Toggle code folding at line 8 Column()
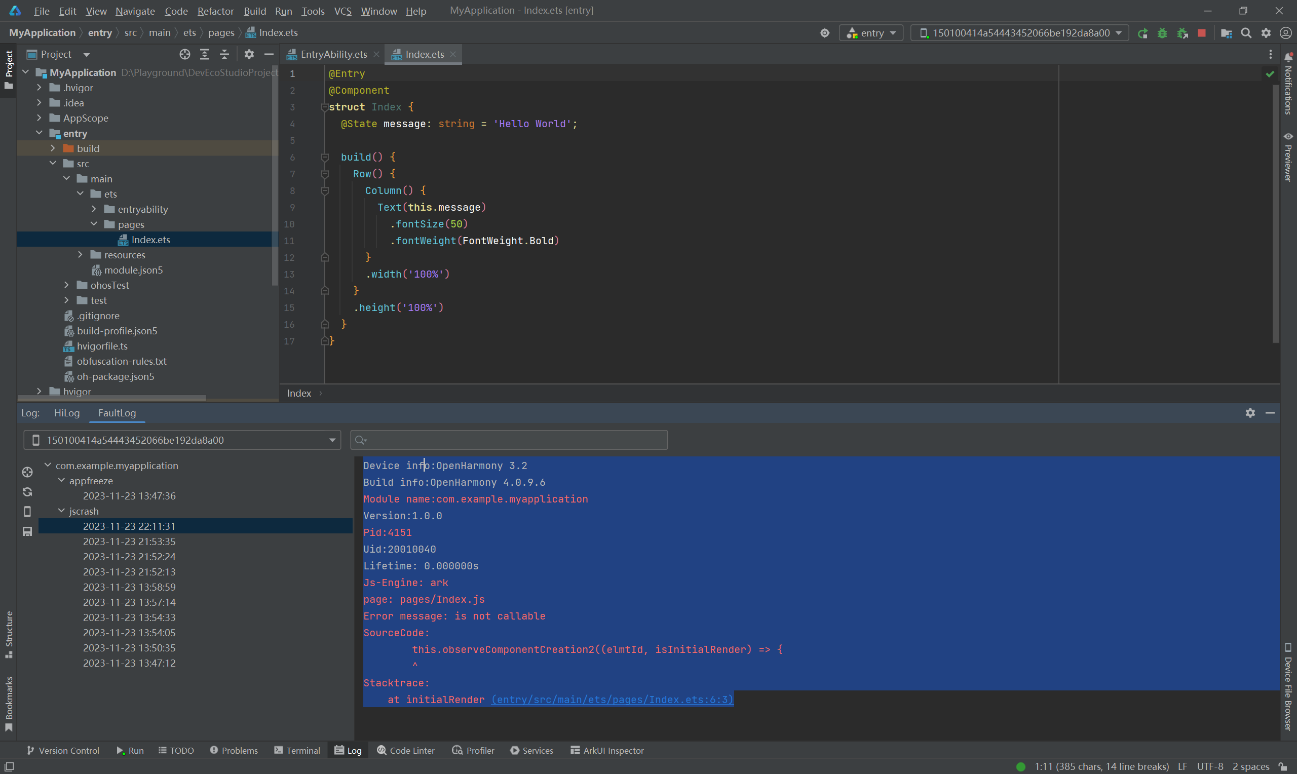The image size is (1297, 774). click(325, 191)
